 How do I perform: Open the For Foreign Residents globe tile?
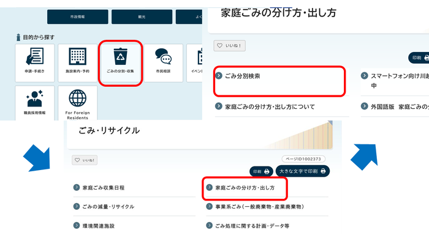[x=78, y=103]
